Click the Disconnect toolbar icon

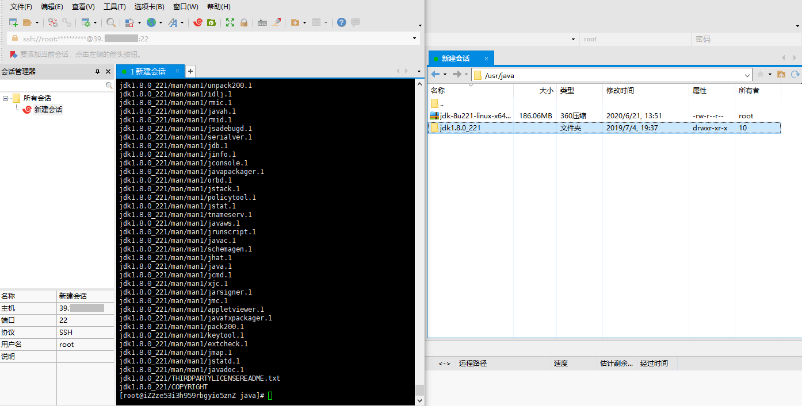[53, 22]
